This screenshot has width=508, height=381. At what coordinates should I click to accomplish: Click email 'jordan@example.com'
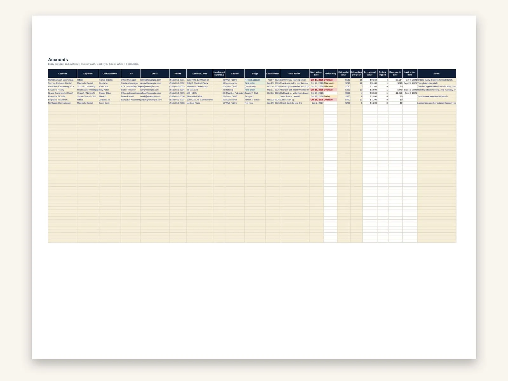[x=155, y=100]
